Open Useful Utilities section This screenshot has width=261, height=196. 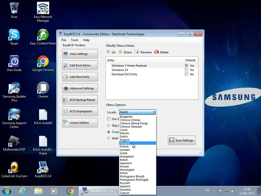(x=80, y=123)
